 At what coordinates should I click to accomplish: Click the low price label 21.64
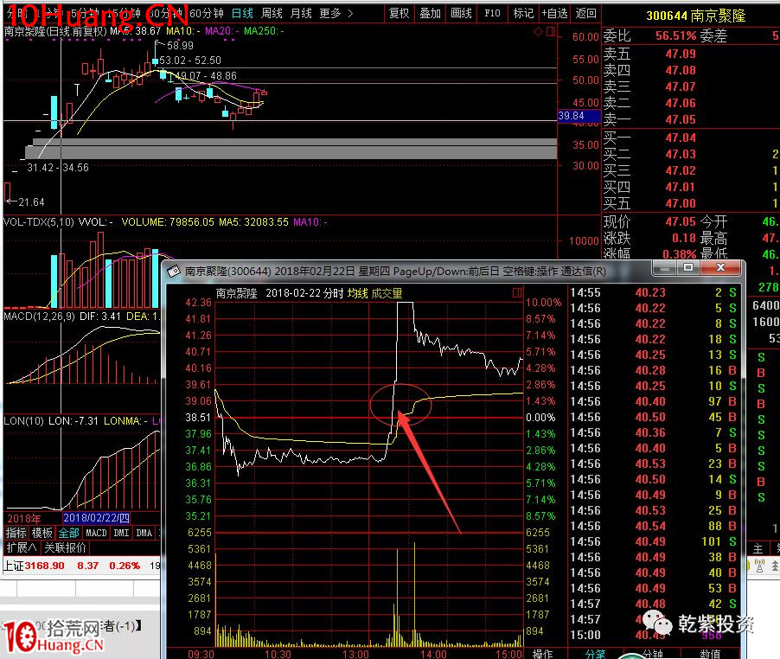(31, 202)
